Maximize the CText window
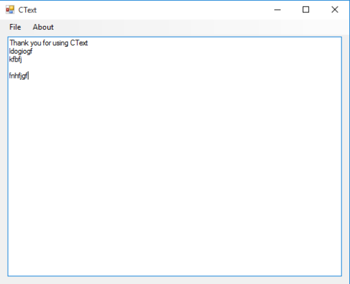The height and width of the screenshot is (284, 350). [x=306, y=10]
